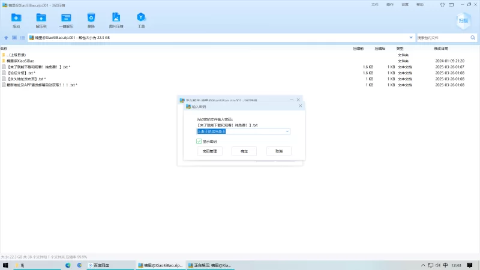This screenshot has height=270, width=480.
Task: Expand the password field dropdown arrow
Action: pos(287,131)
